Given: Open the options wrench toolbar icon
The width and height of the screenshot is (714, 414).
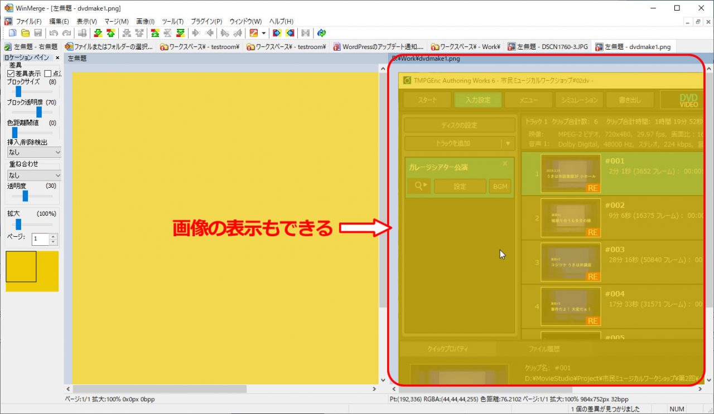Looking at the screenshot, I should 254,33.
